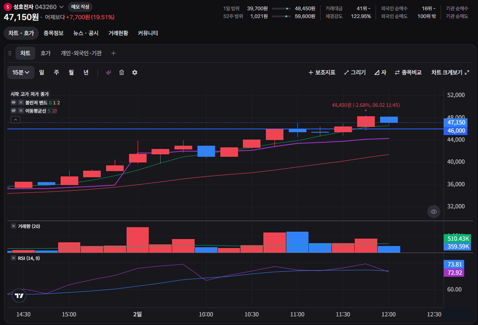
Task: Expand the chart to large view
Action: pyautogui.click(x=450, y=72)
